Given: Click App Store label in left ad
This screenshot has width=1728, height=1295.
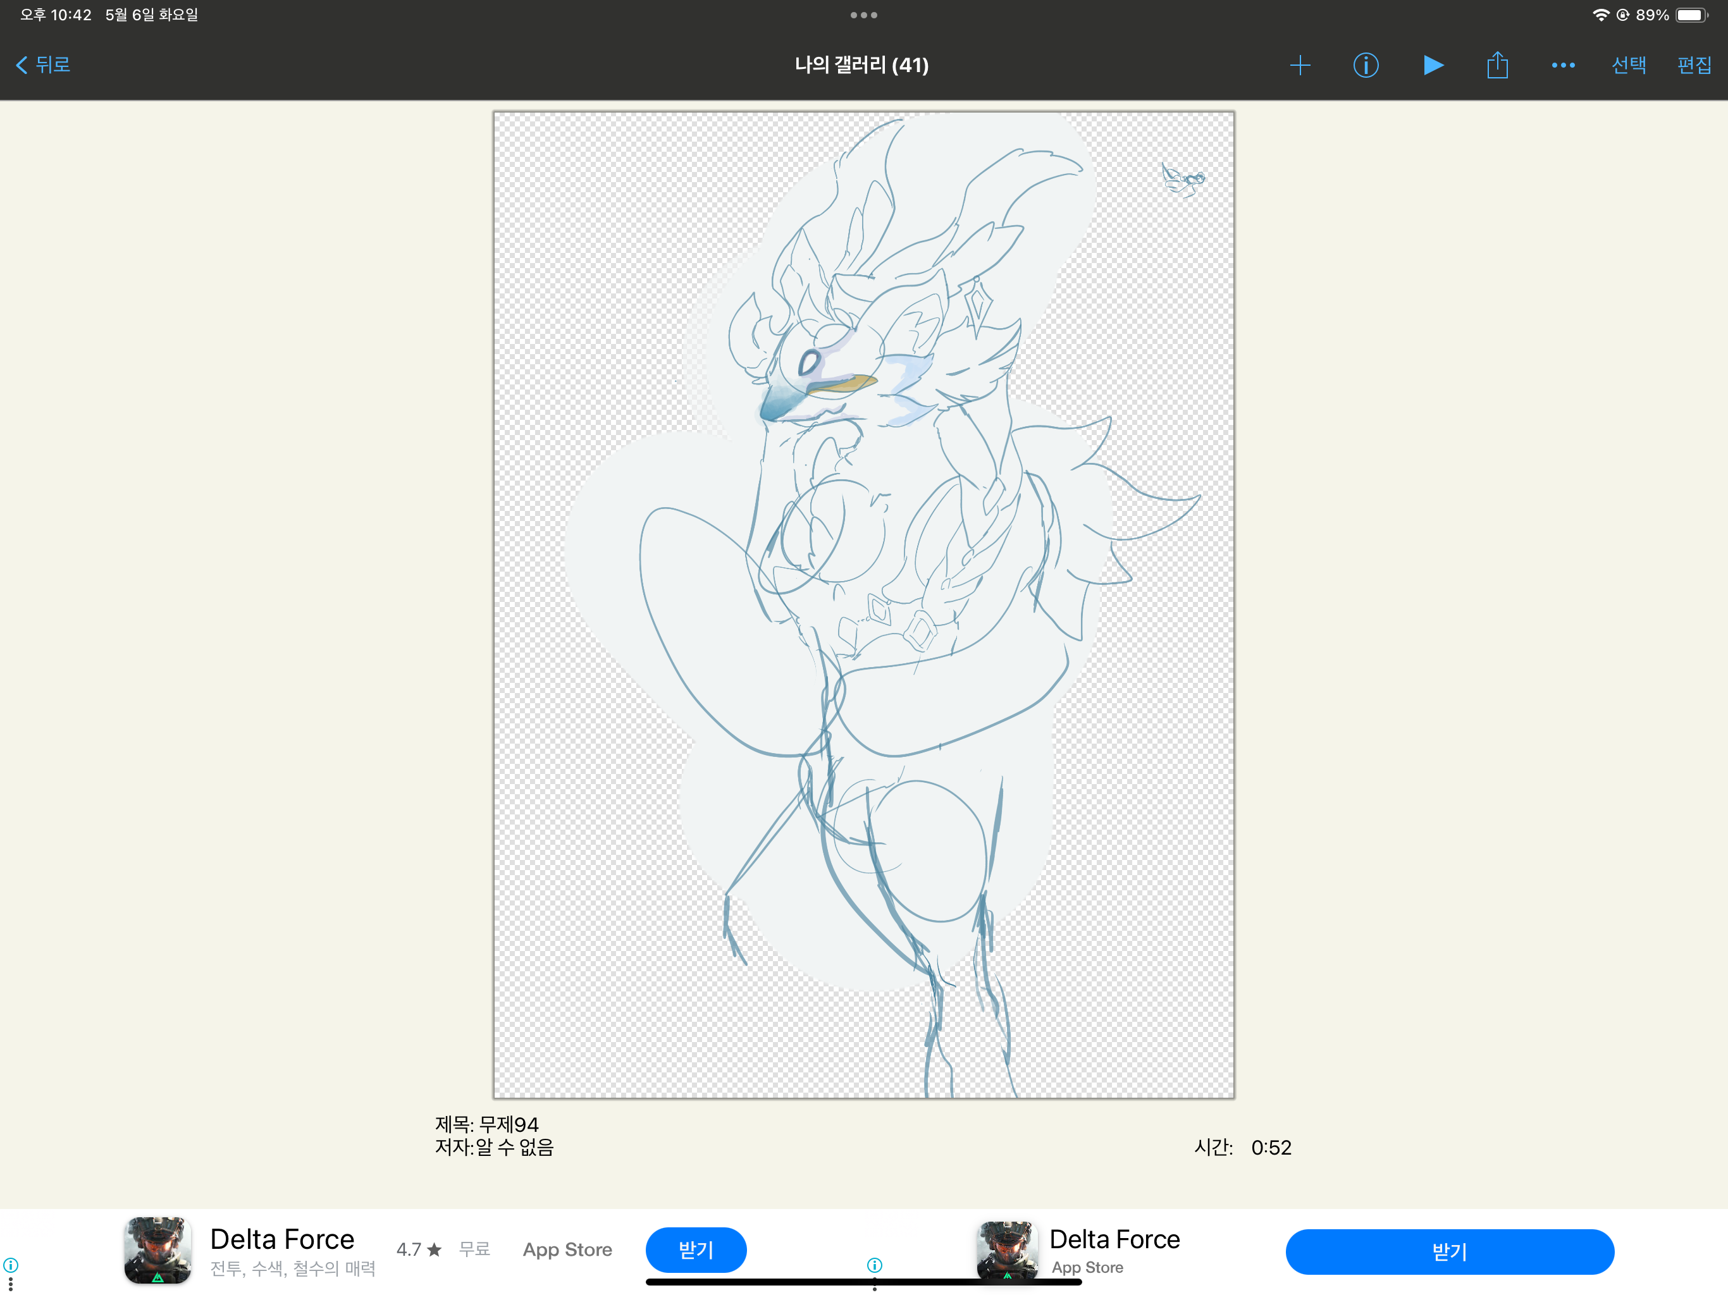Looking at the screenshot, I should 567,1249.
